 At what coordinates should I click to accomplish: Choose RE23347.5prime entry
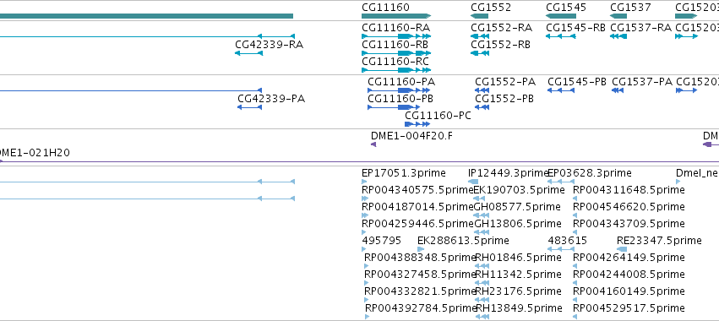point(659,241)
